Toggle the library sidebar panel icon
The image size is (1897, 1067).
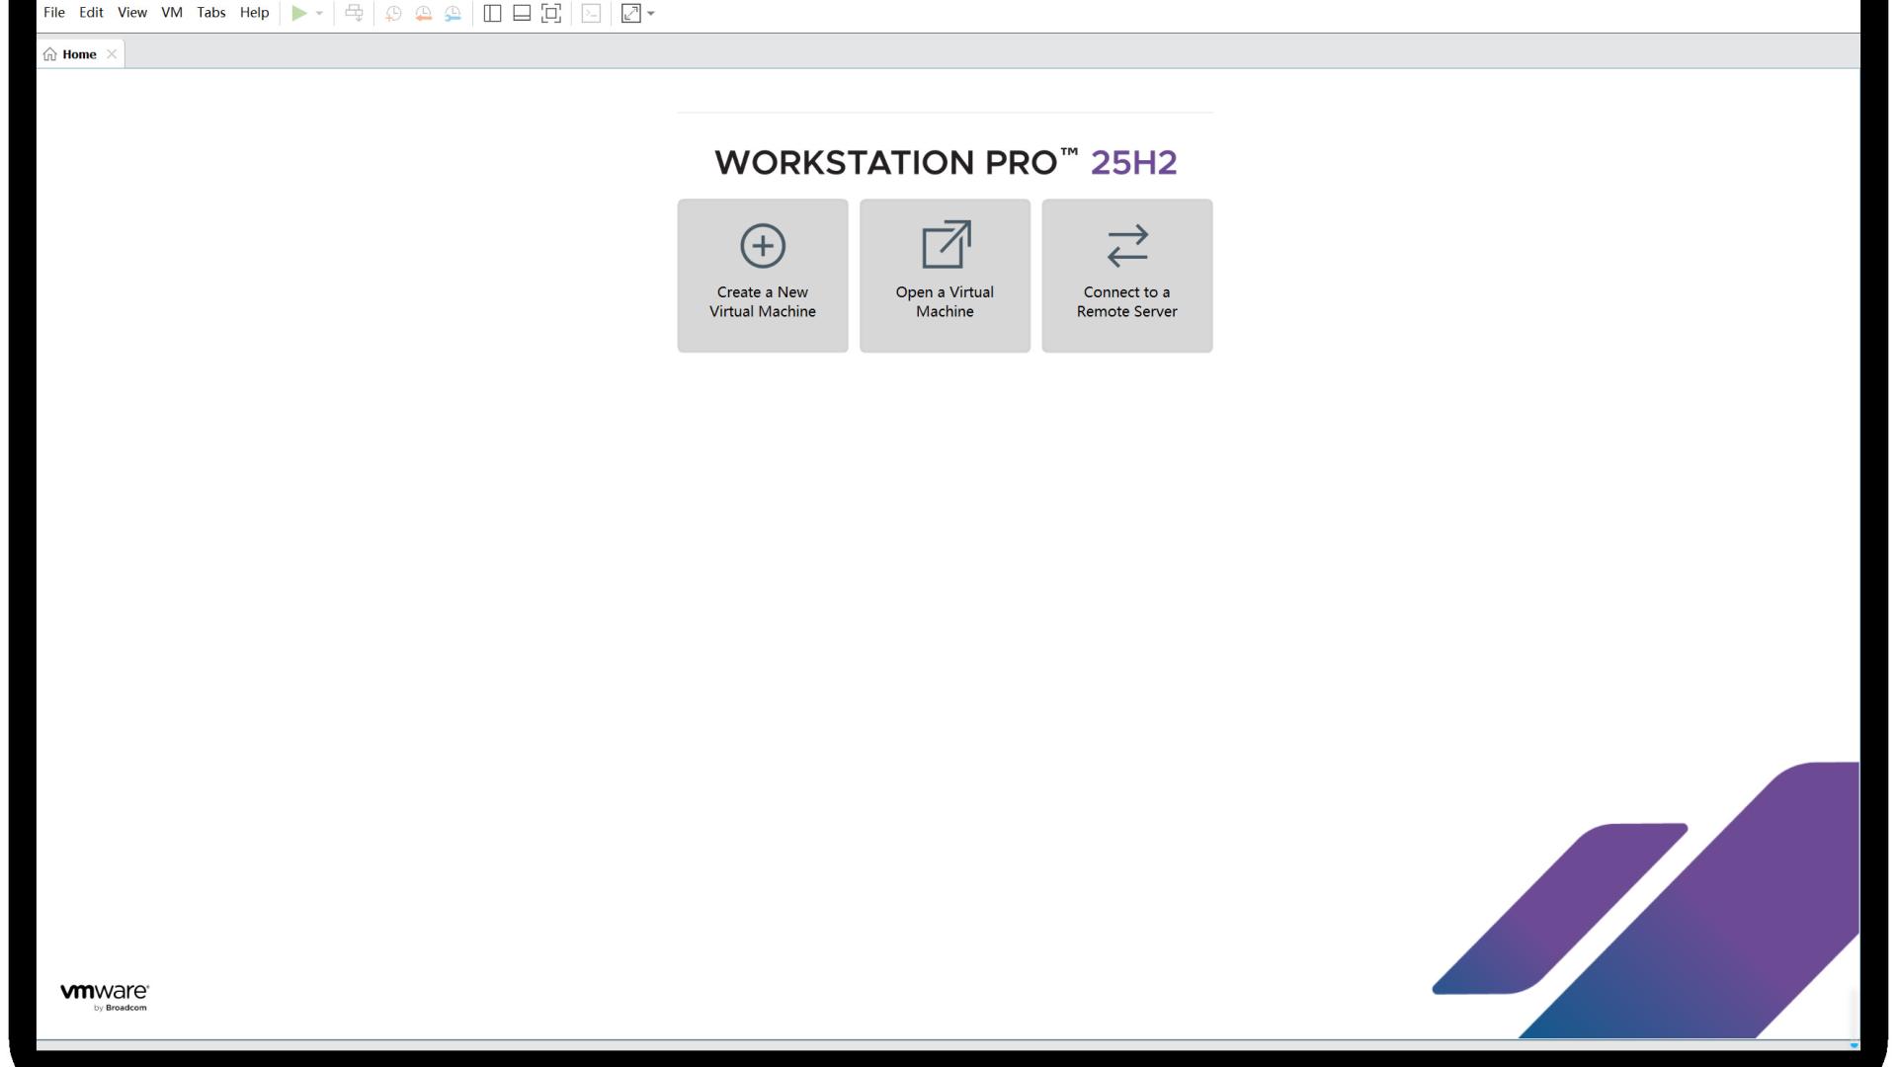point(492,13)
